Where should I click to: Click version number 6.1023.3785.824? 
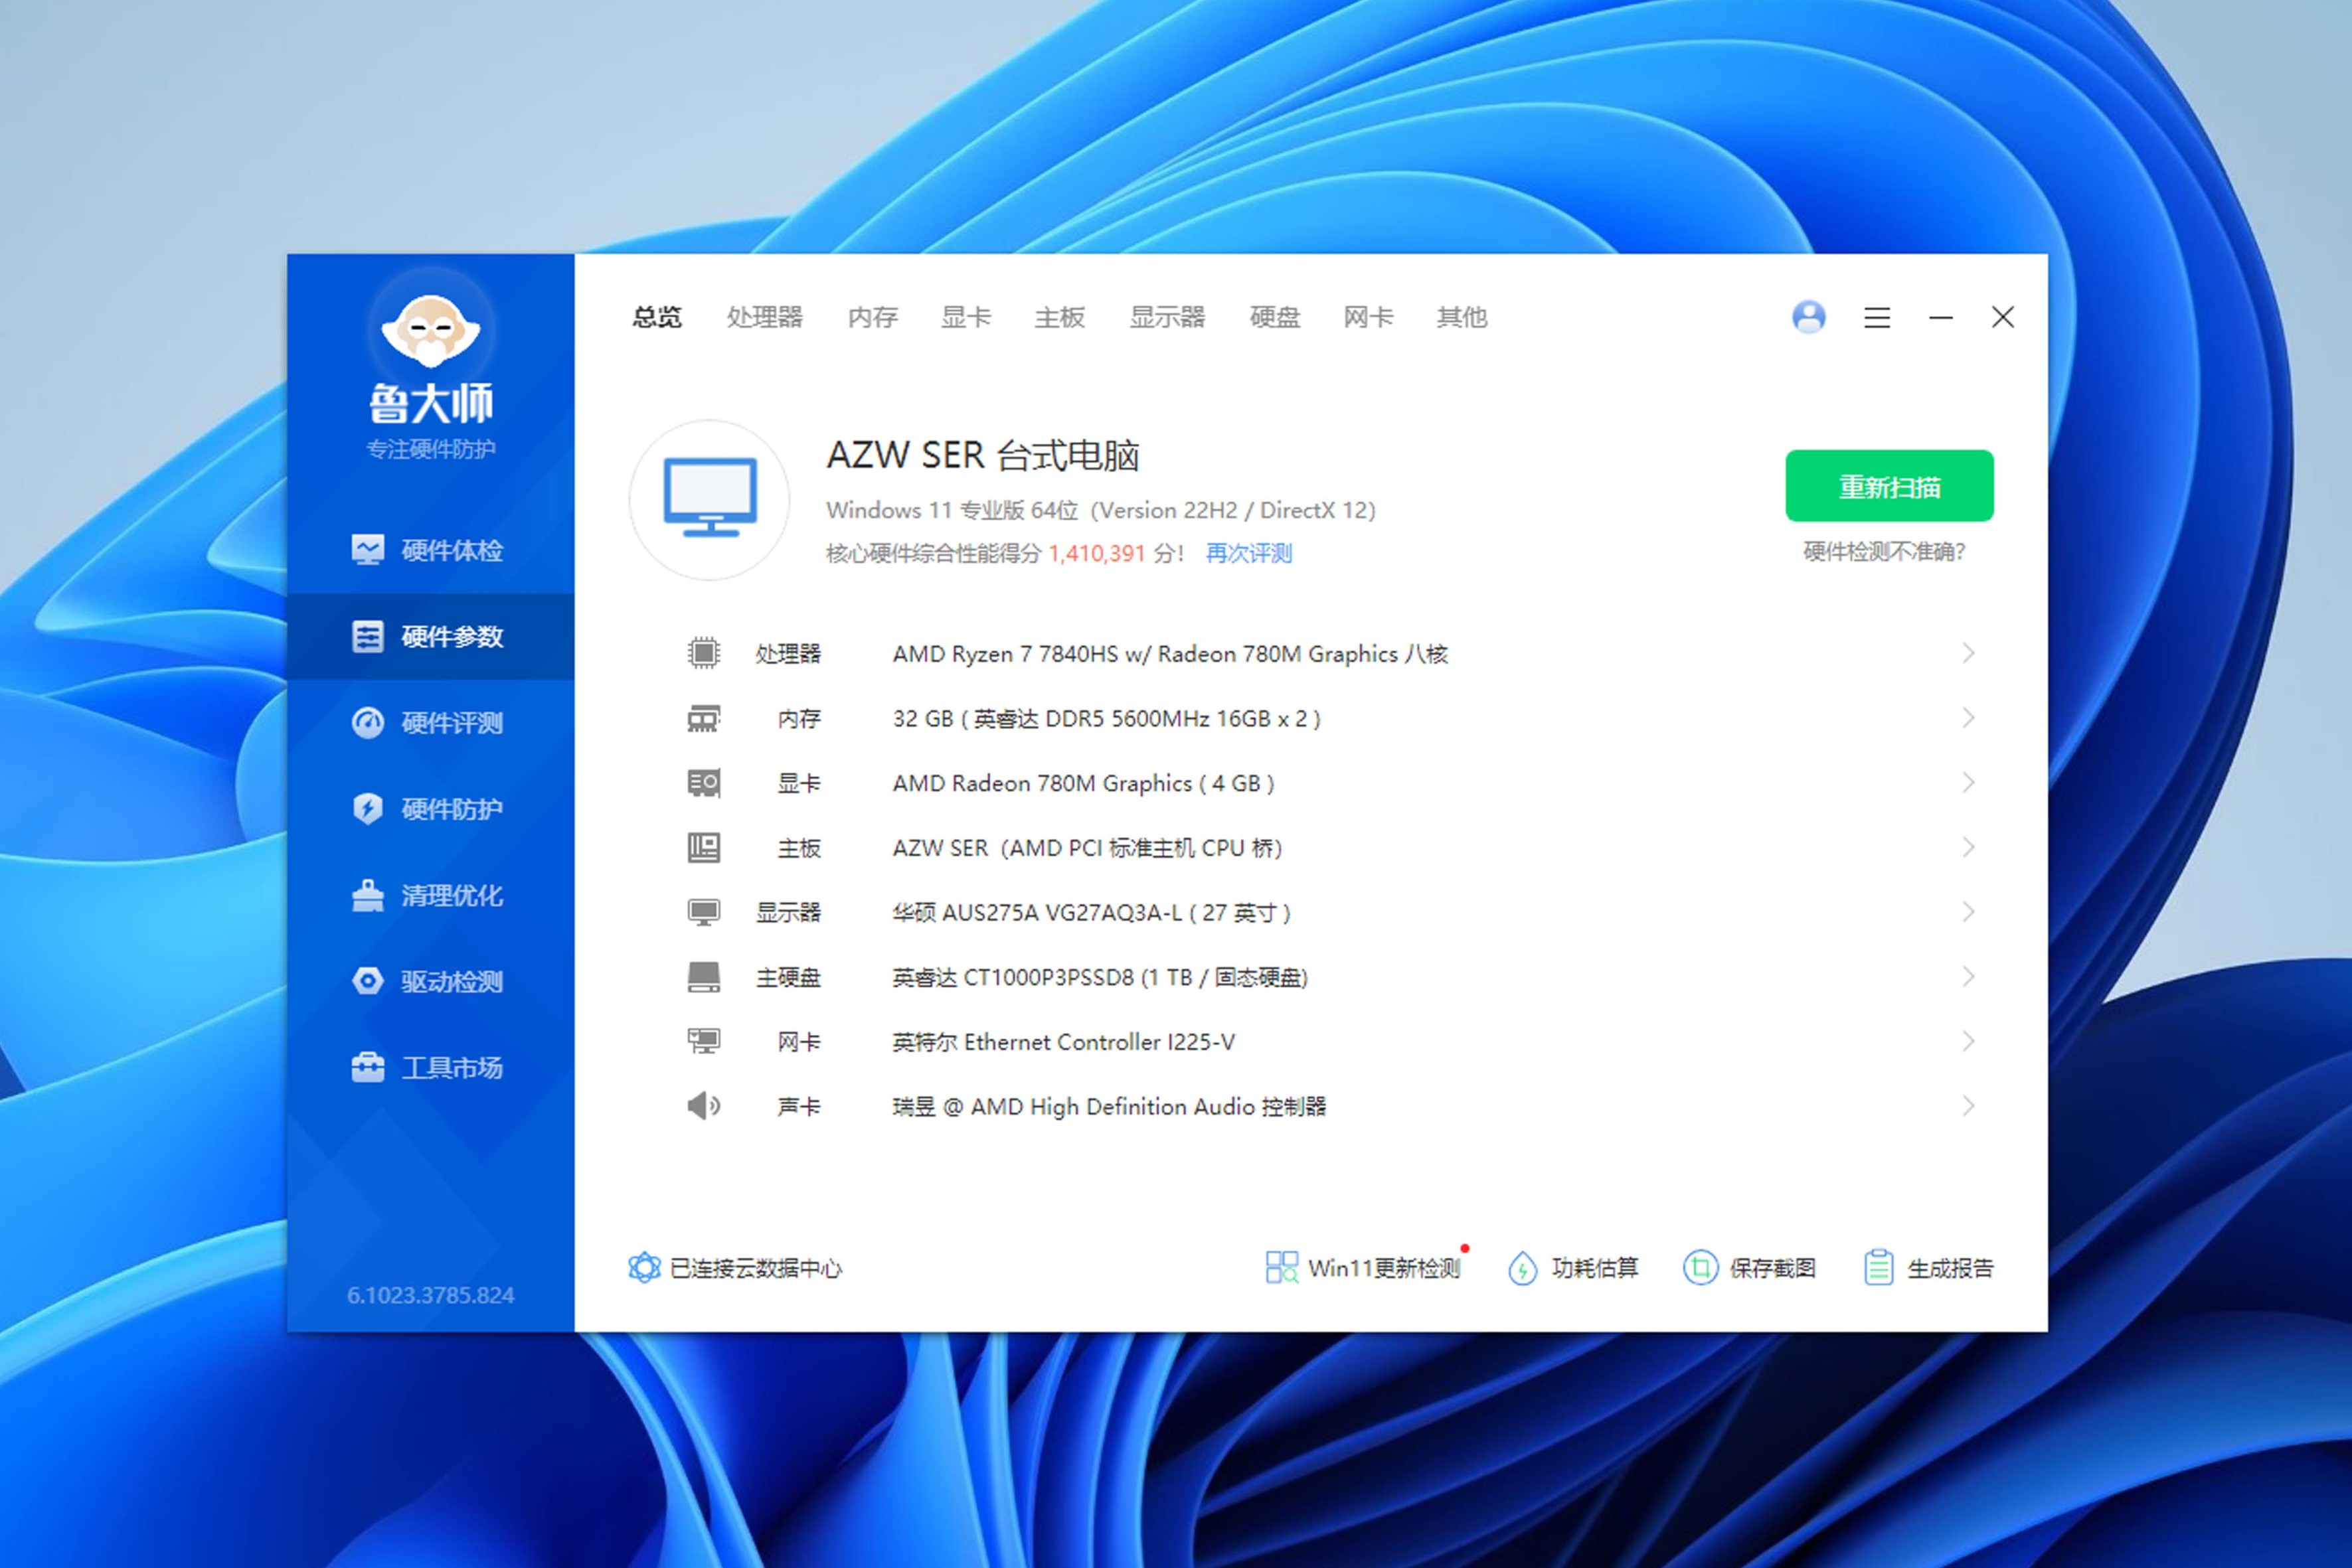point(430,1295)
